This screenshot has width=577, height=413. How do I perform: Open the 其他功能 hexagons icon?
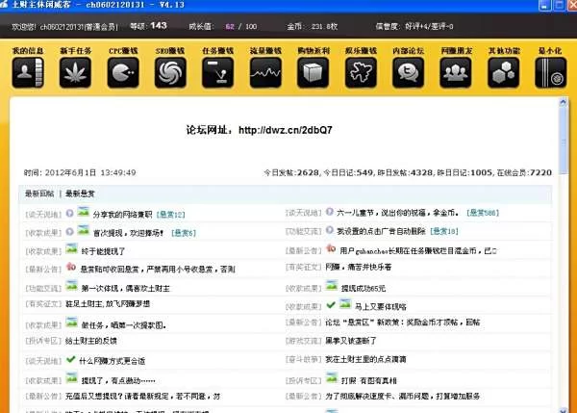point(502,70)
